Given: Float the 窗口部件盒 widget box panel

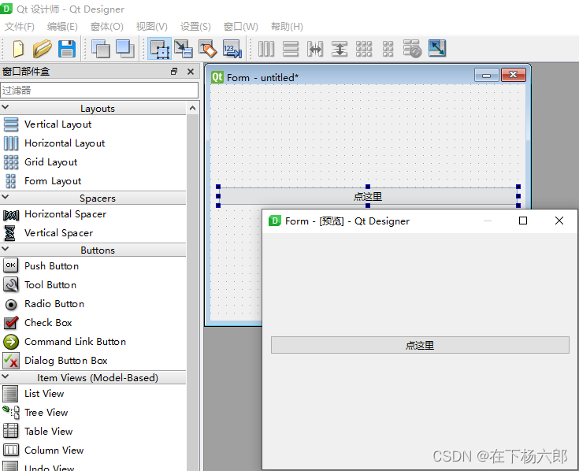Looking at the screenshot, I should [x=174, y=72].
